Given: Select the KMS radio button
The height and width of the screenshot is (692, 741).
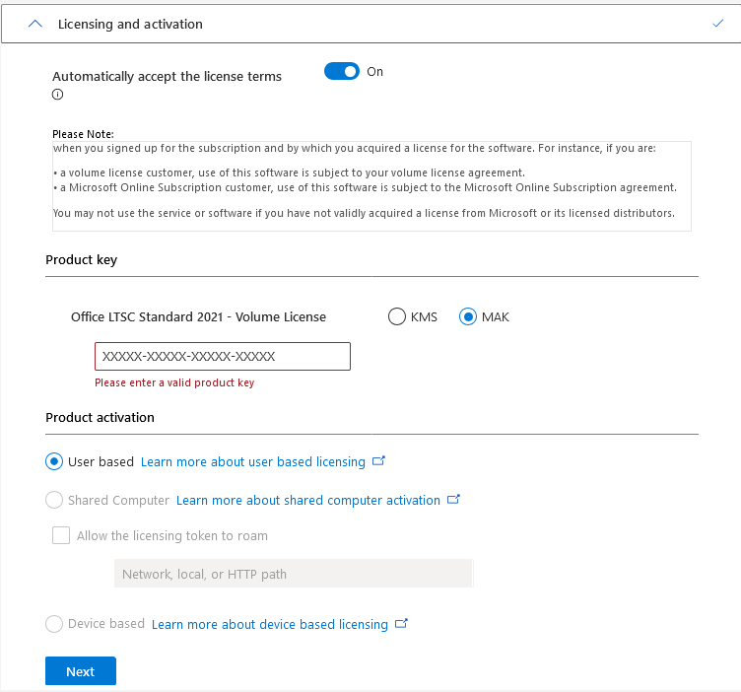Looking at the screenshot, I should [397, 316].
